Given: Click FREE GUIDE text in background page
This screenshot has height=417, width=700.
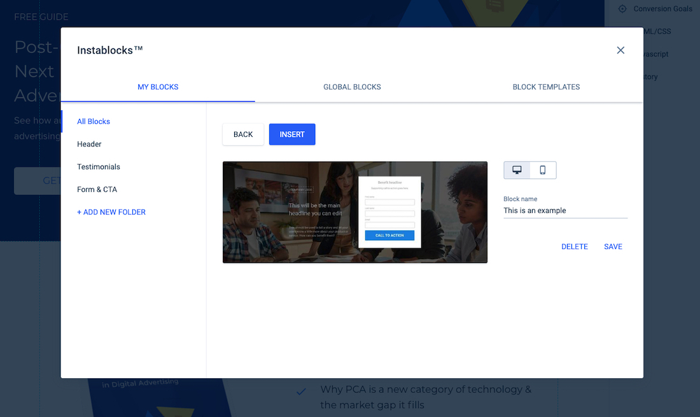Looking at the screenshot, I should point(41,17).
